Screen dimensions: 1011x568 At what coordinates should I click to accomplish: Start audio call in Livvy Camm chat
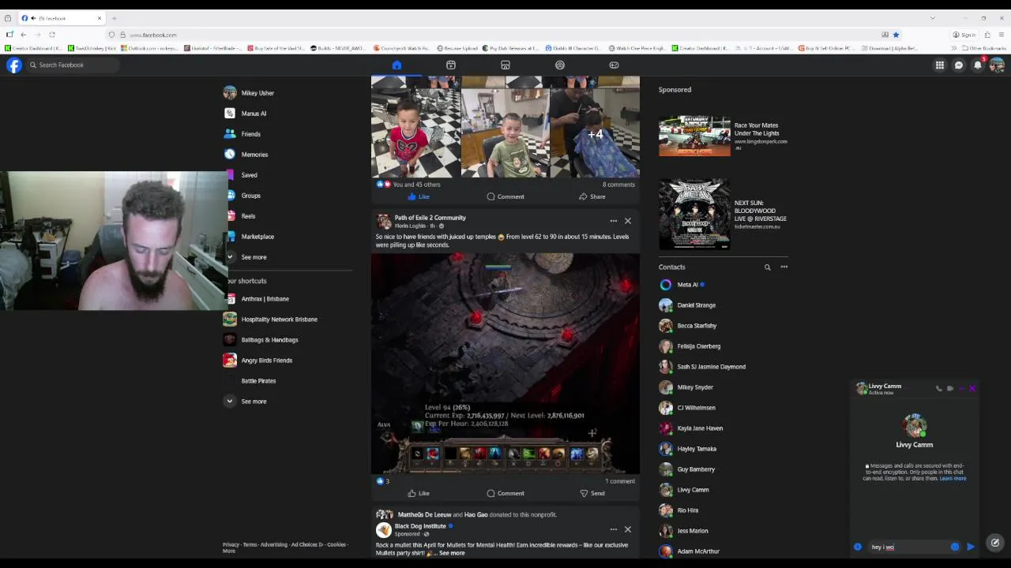click(938, 388)
